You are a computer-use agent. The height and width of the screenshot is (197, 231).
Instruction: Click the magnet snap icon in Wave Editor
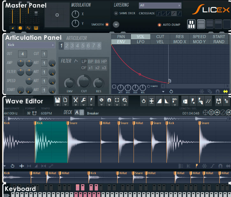109,101
